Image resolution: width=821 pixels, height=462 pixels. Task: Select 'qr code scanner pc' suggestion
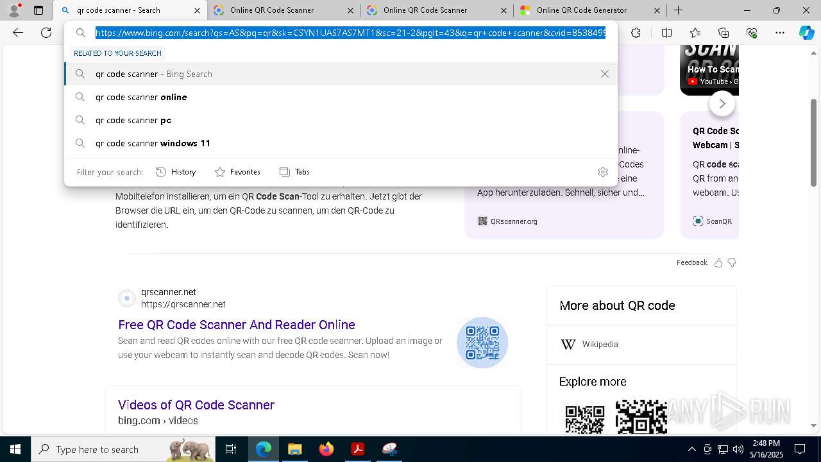[x=341, y=120]
